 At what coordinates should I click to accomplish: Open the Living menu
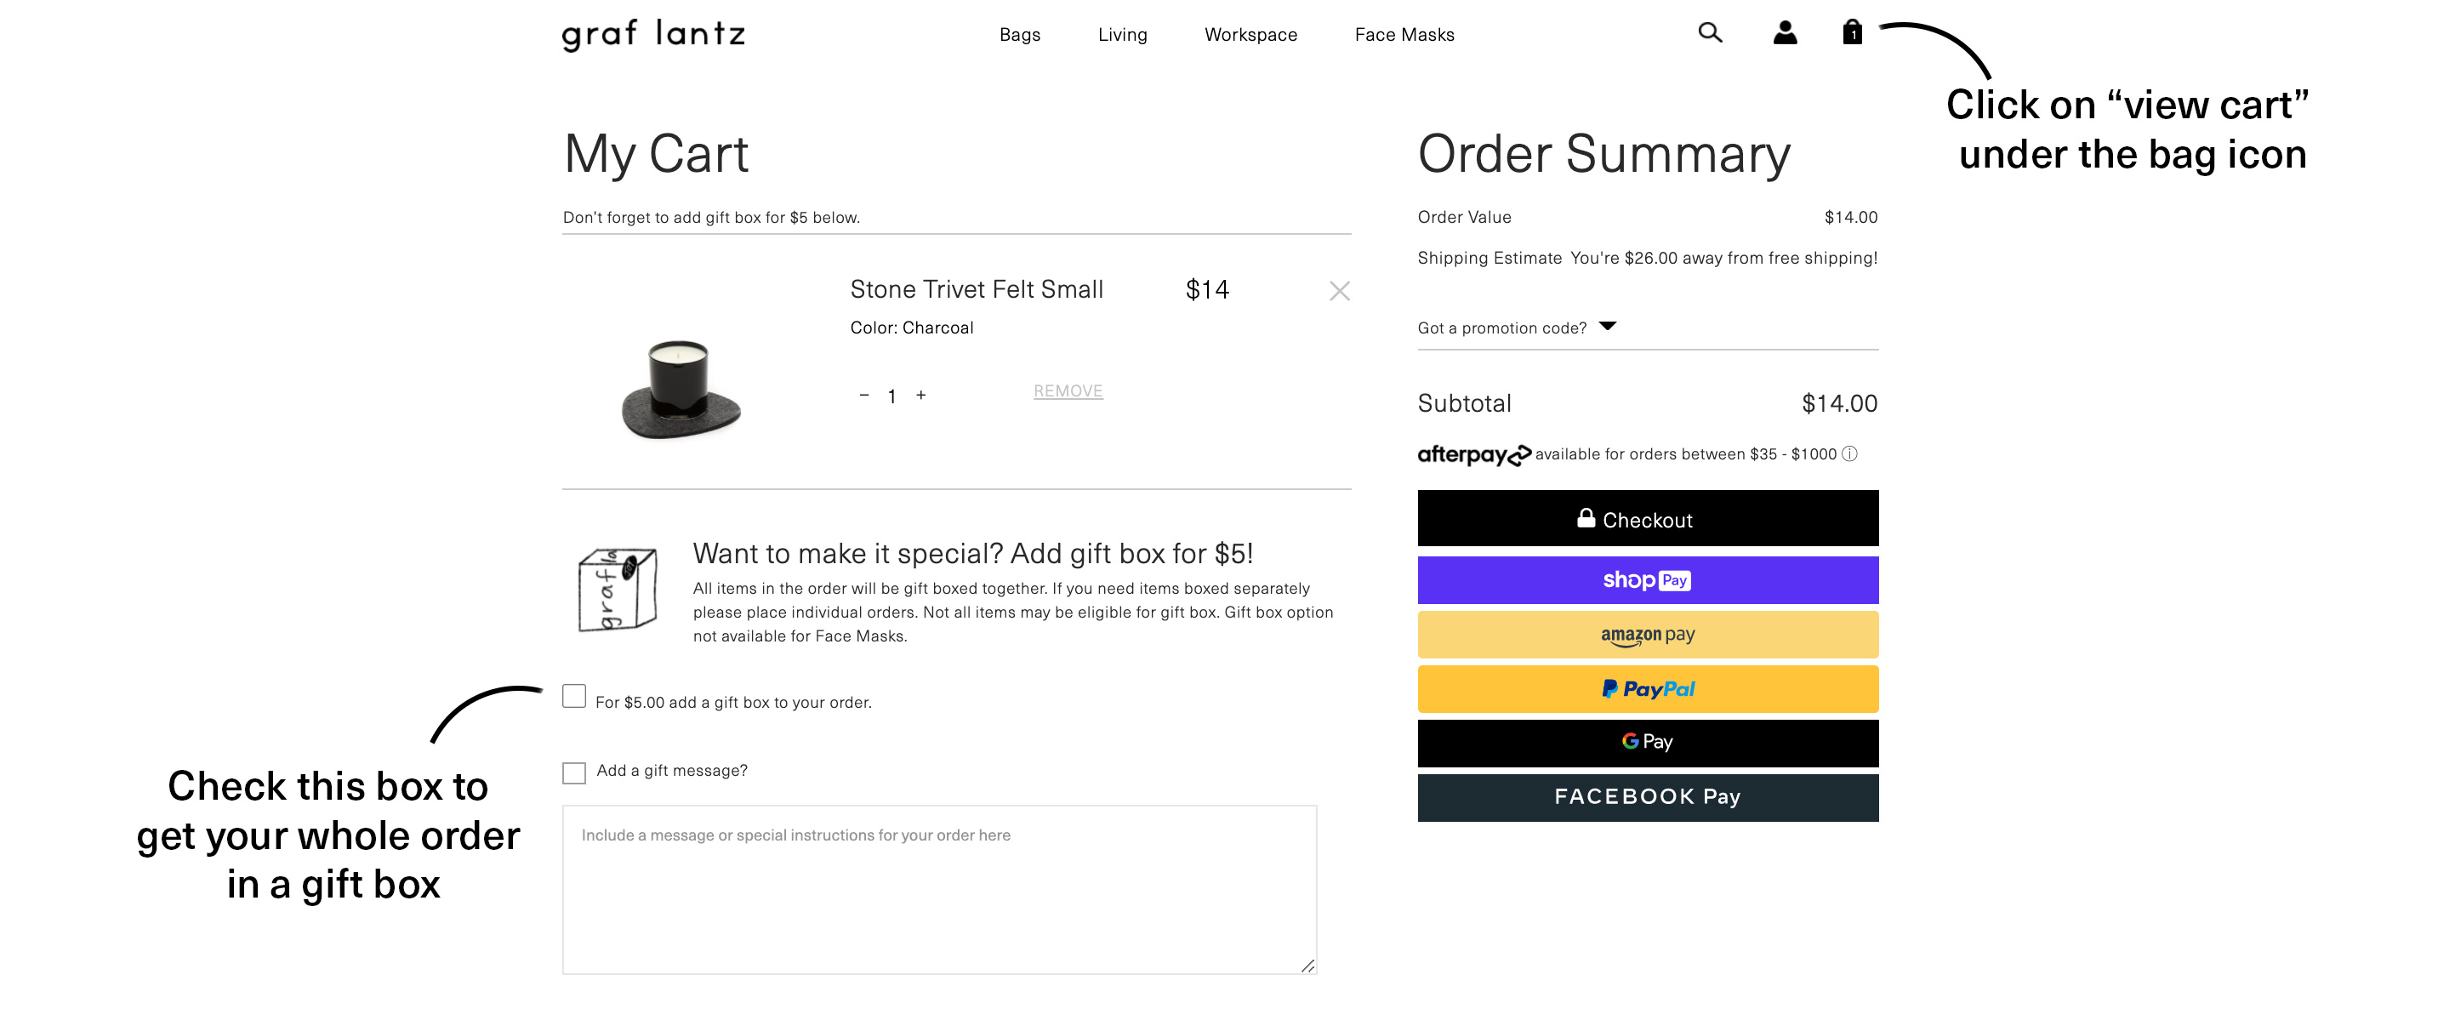point(1122,34)
